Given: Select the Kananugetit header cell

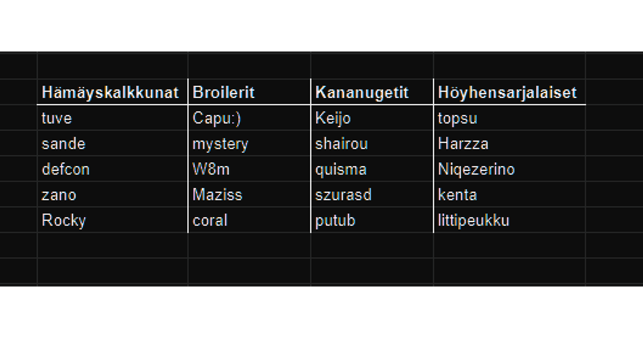Looking at the screenshot, I should tap(362, 93).
